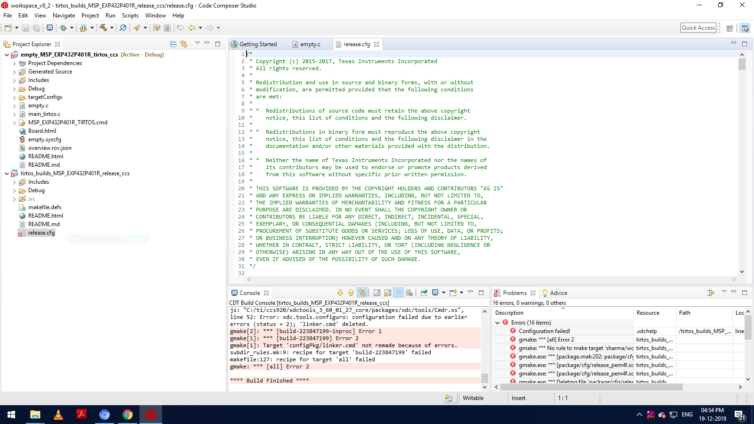754x424 pixels.
Task: Expand targetConfigs folder in tree
Action: [x=15, y=98]
